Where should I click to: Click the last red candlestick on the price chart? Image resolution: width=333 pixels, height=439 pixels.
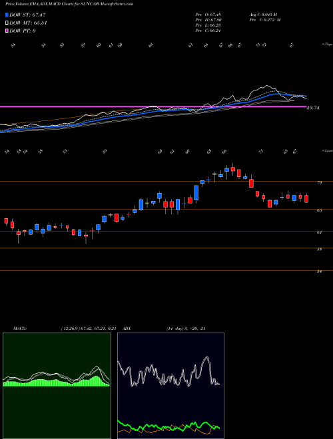(x=306, y=198)
